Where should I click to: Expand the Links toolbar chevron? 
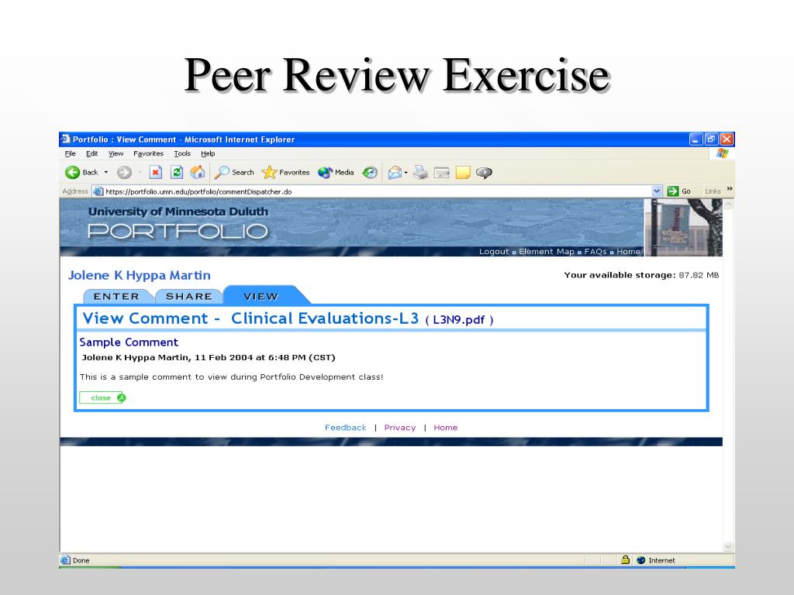click(x=730, y=189)
